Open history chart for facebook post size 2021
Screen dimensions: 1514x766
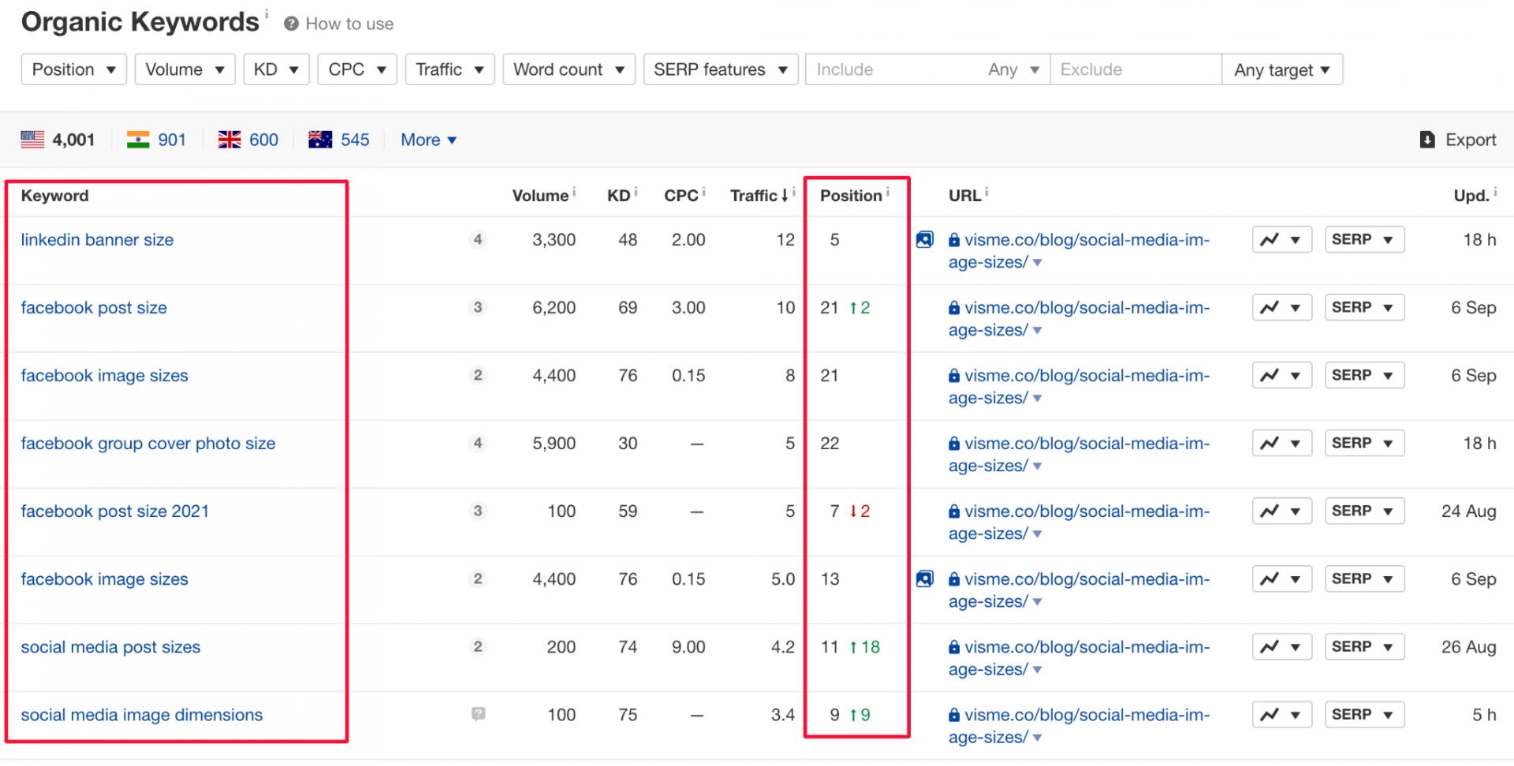[x=1281, y=511]
